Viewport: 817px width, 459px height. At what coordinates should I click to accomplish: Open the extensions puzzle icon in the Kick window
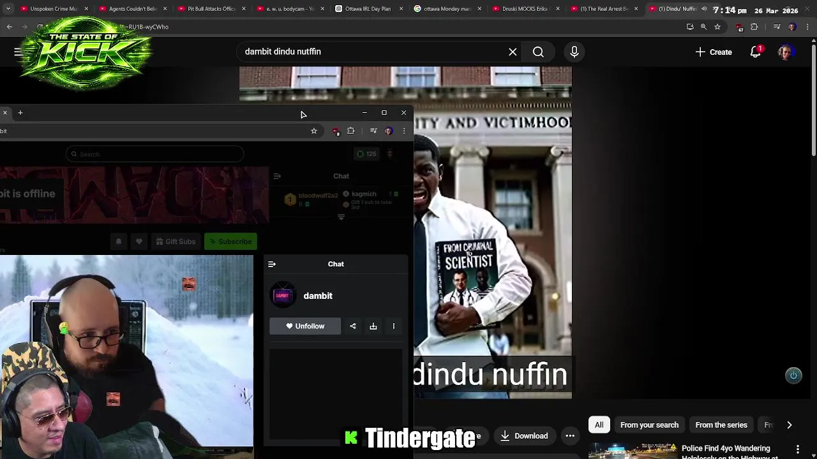coord(350,131)
